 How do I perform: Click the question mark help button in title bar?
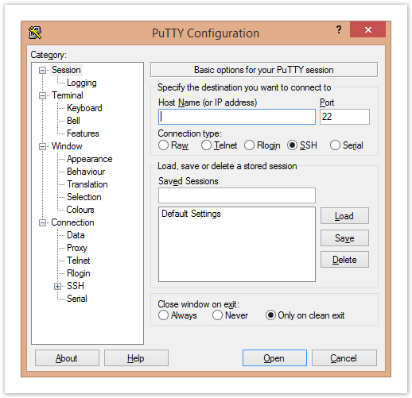point(339,29)
